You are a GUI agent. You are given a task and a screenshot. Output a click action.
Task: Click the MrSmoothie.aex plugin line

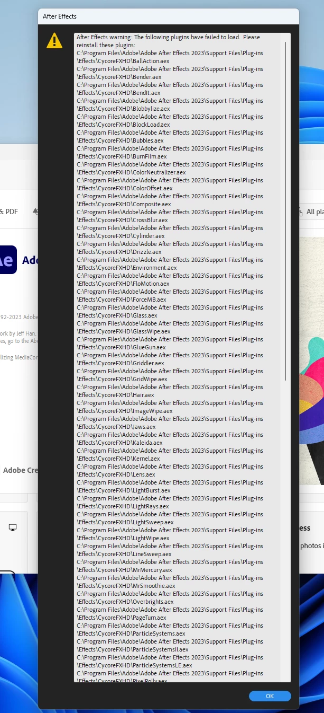pyautogui.click(x=126, y=586)
